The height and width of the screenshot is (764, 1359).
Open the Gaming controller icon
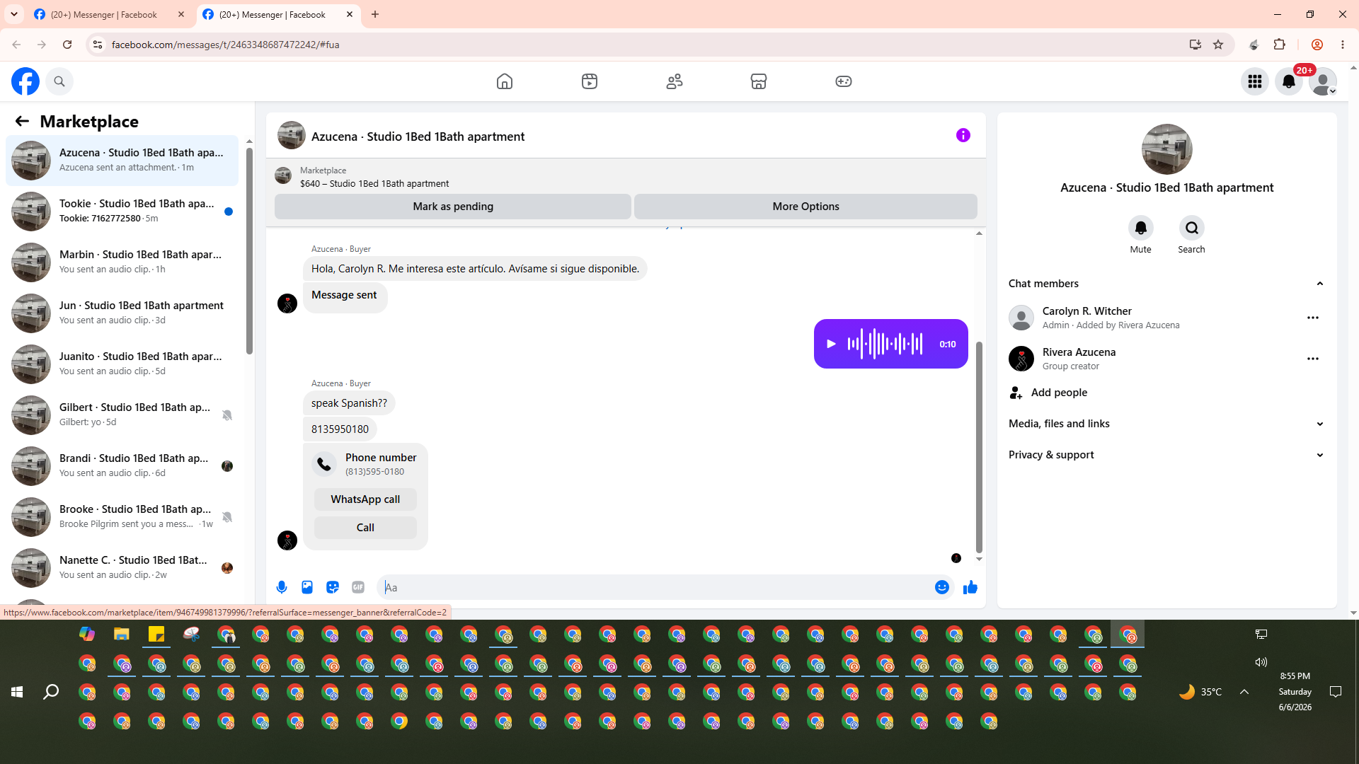(x=844, y=81)
